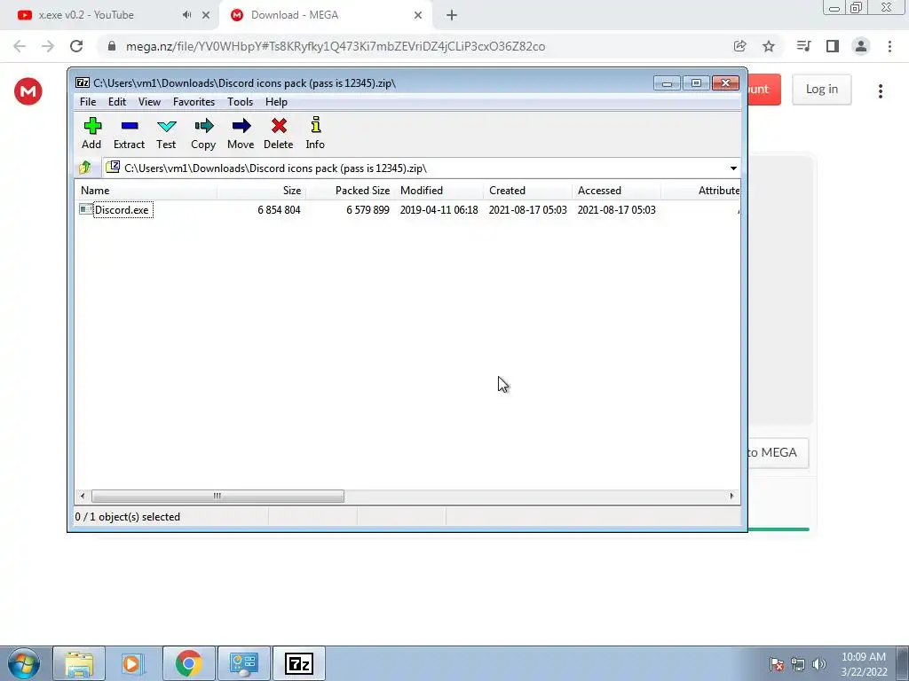Open the Favorites menu

pyautogui.click(x=194, y=102)
